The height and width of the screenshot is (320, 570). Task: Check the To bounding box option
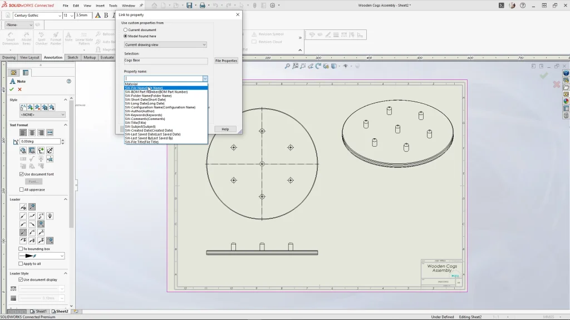pyautogui.click(x=21, y=249)
